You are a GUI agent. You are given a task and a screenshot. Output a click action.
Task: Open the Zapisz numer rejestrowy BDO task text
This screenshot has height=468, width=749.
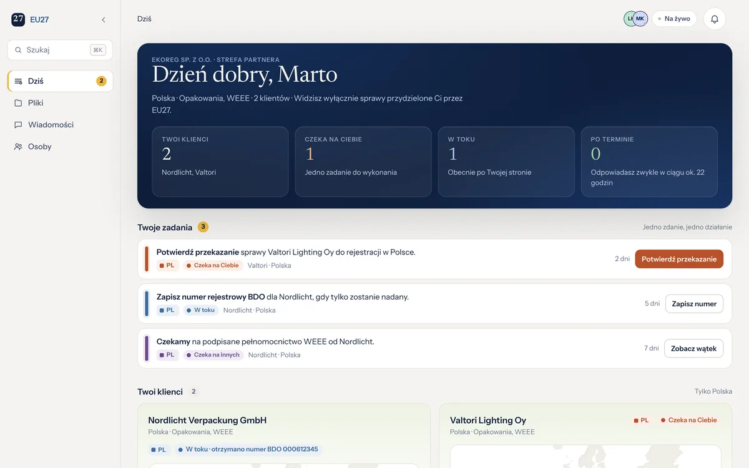pyautogui.click(x=283, y=297)
